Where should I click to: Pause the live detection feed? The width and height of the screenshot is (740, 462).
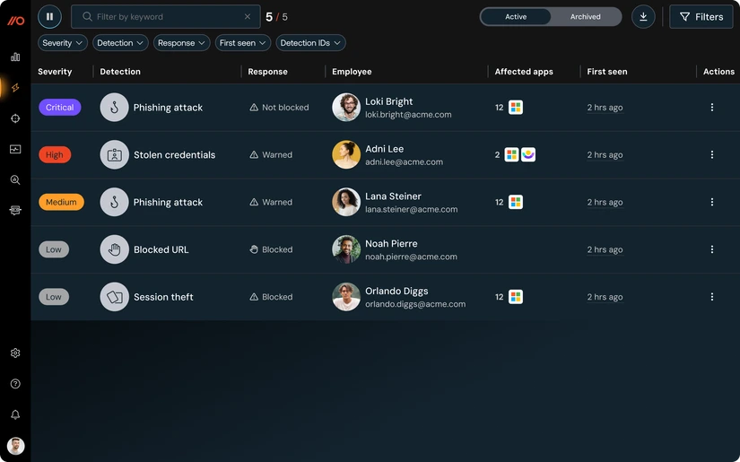tap(49, 16)
